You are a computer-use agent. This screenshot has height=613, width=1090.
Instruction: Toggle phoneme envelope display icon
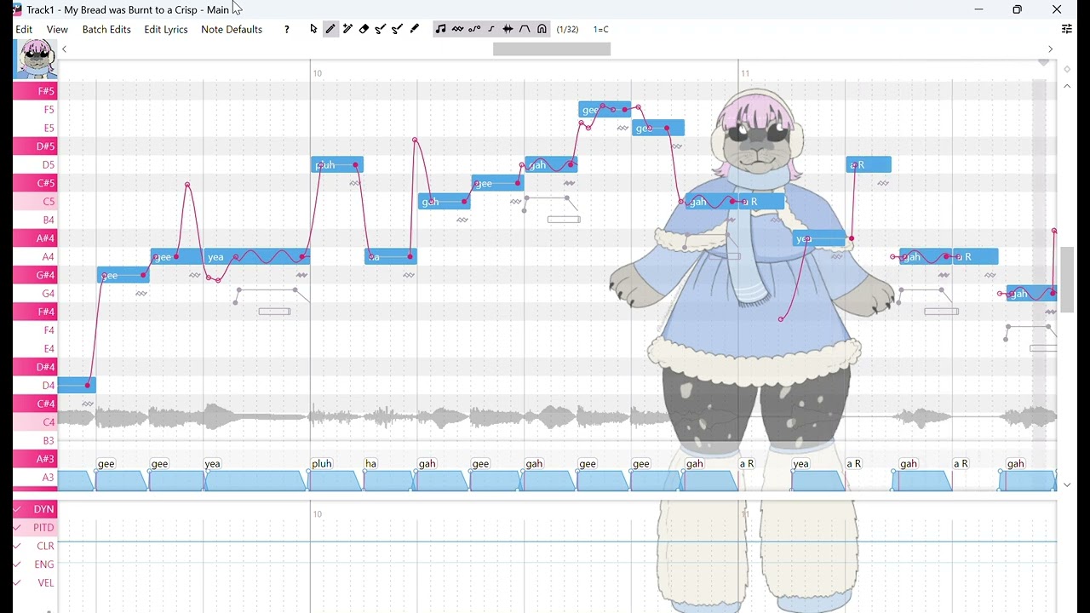tap(525, 30)
